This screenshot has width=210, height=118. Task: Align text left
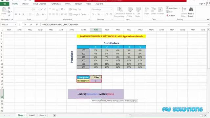(x=50, y=14)
